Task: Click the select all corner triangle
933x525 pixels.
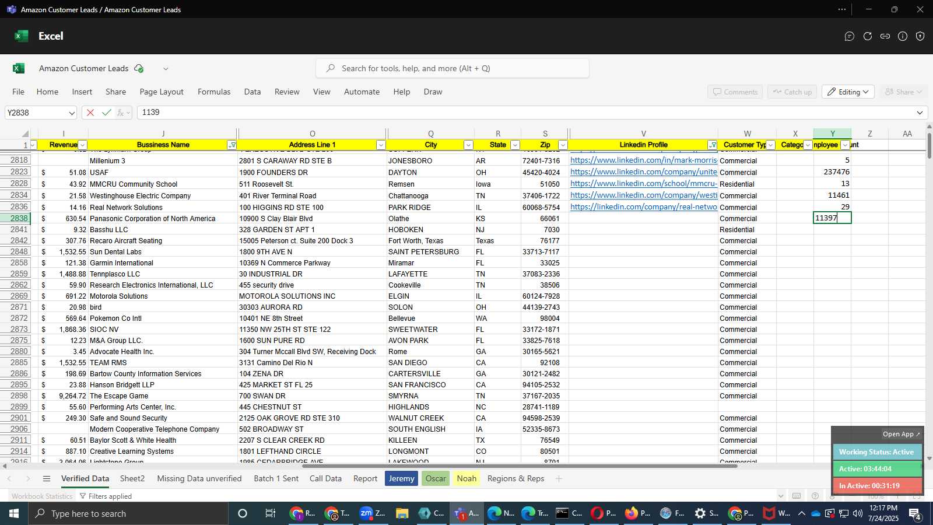Action: point(25,134)
